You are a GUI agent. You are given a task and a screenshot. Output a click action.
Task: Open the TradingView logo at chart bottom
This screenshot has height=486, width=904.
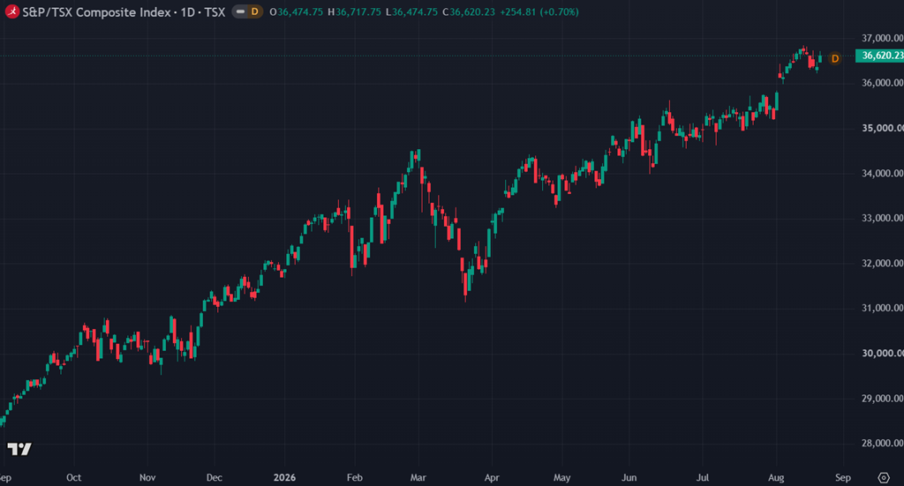19,449
